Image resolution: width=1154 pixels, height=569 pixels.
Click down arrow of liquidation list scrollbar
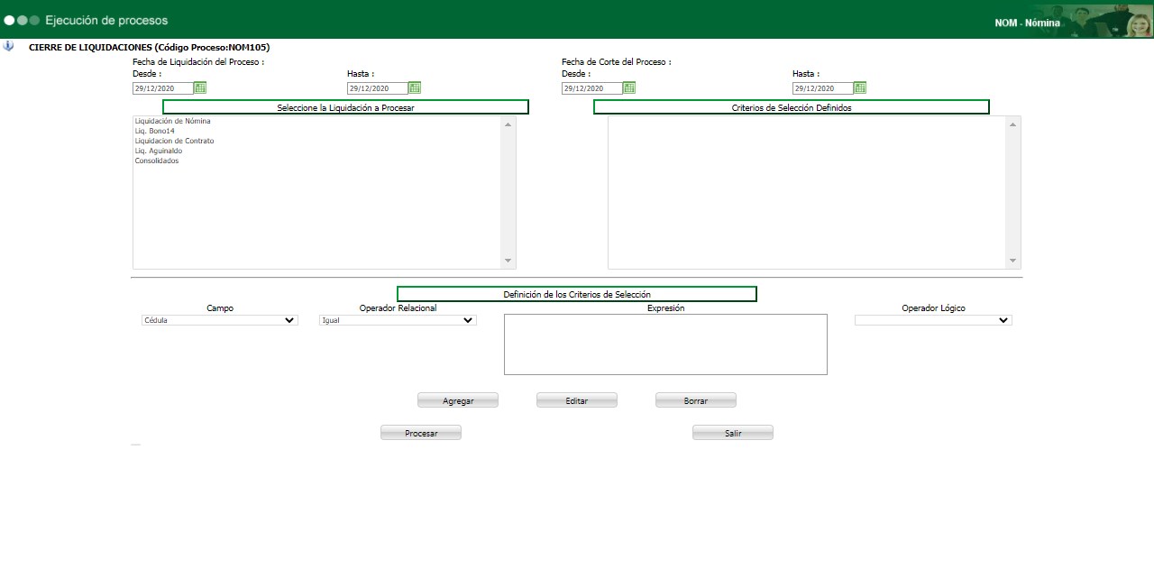coord(508,261)
